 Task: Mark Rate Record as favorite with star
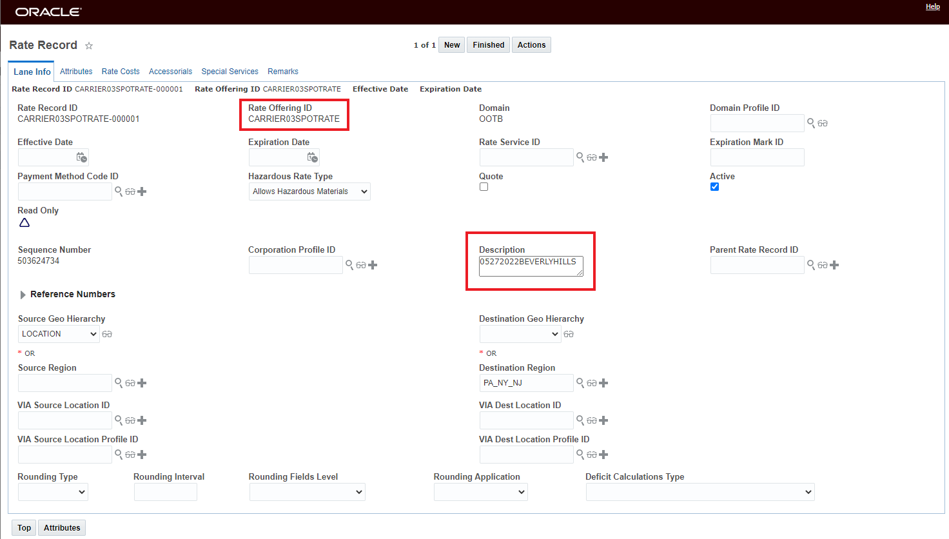[x=89, y=46]
